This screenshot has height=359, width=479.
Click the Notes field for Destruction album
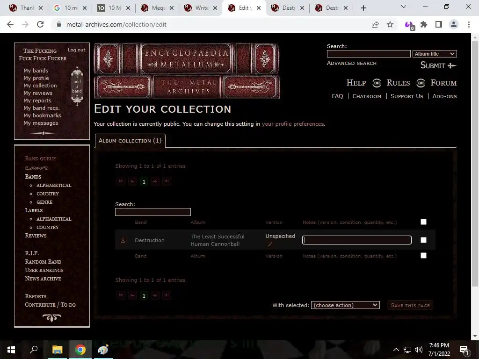[357, 240]
